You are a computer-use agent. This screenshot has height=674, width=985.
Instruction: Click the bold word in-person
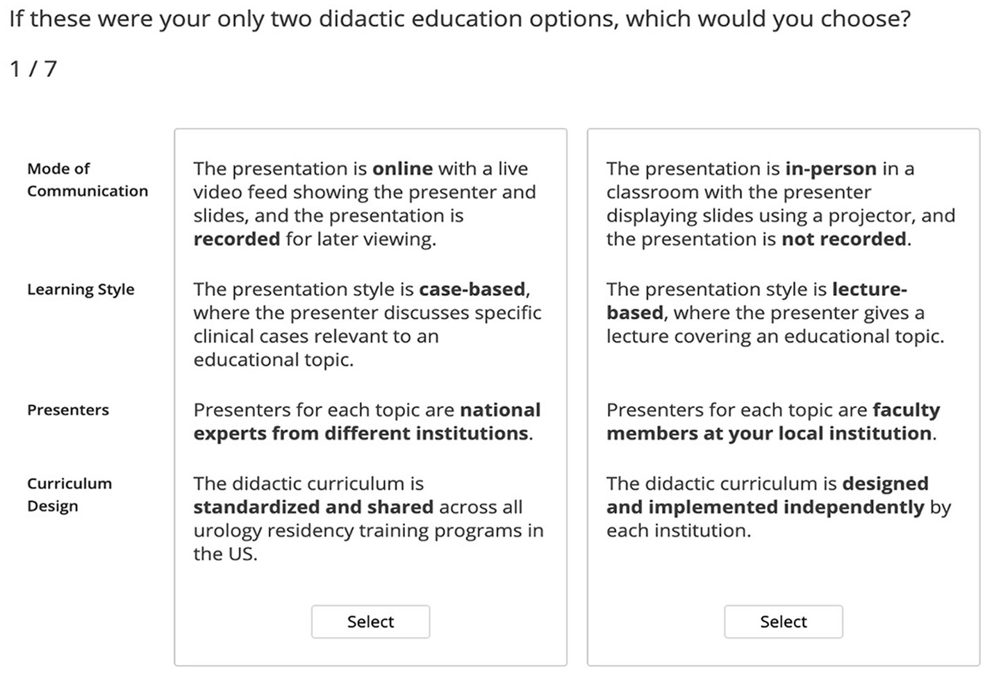coord(831,169)
